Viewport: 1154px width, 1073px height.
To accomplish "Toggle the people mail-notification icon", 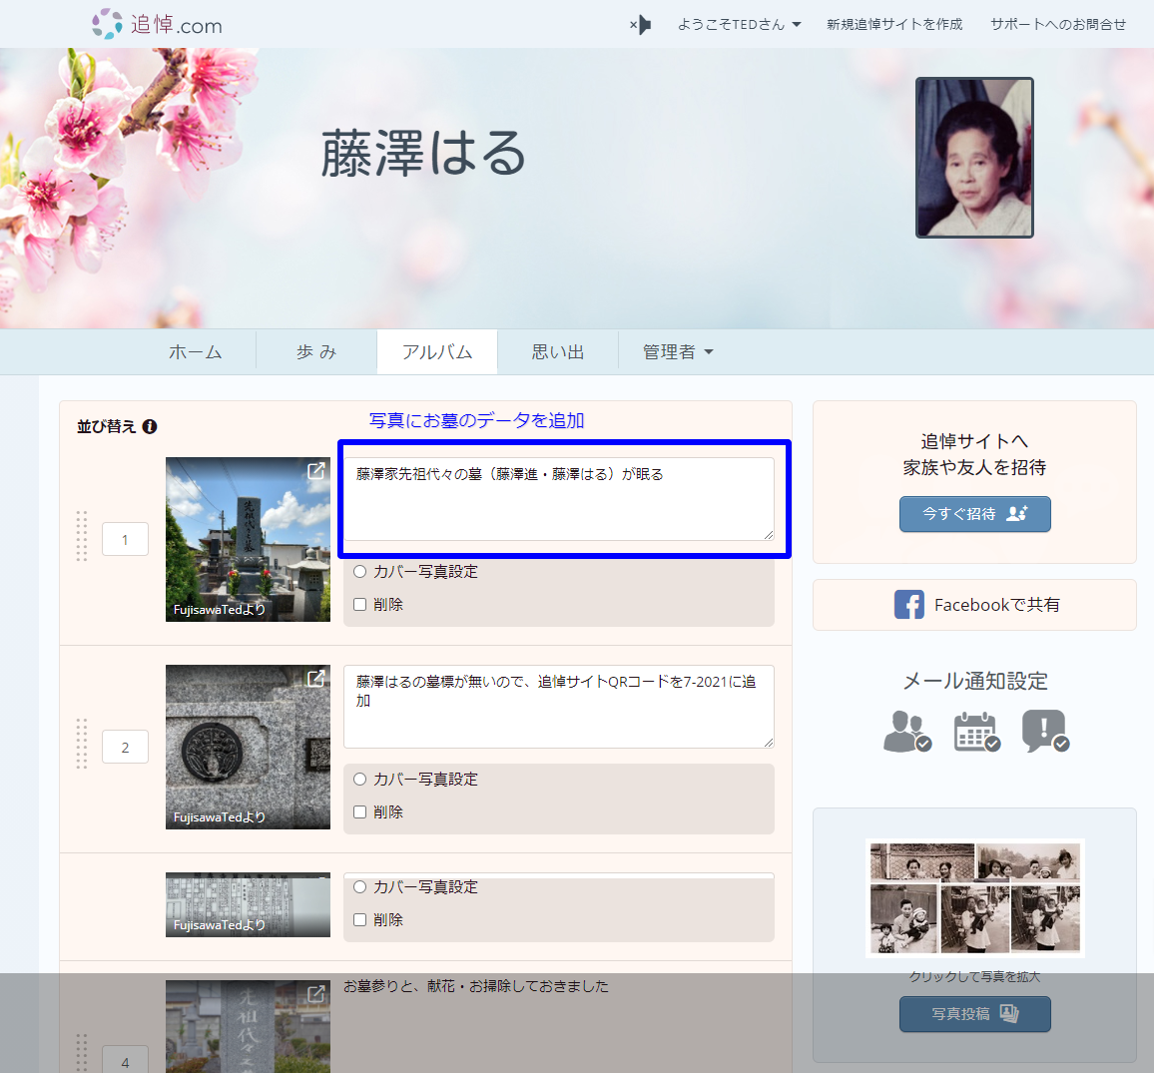I will (x=907, y=731).
